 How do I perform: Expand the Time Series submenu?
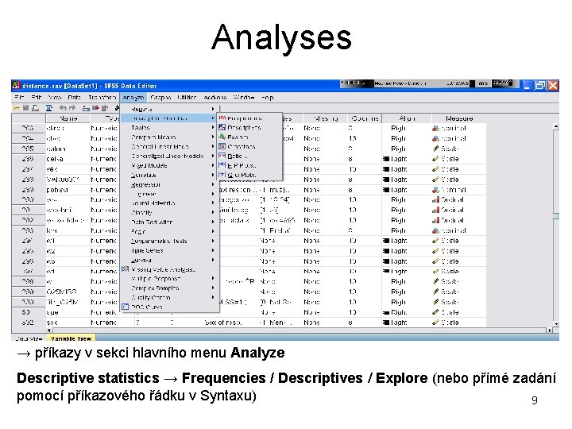click(213, 250)
